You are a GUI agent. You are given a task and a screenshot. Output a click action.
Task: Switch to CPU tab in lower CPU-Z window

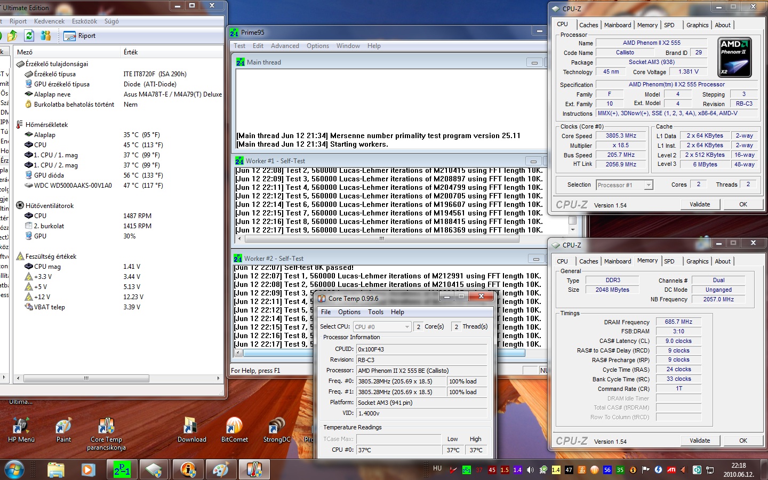pyautogui.click(x=562, y=261)
